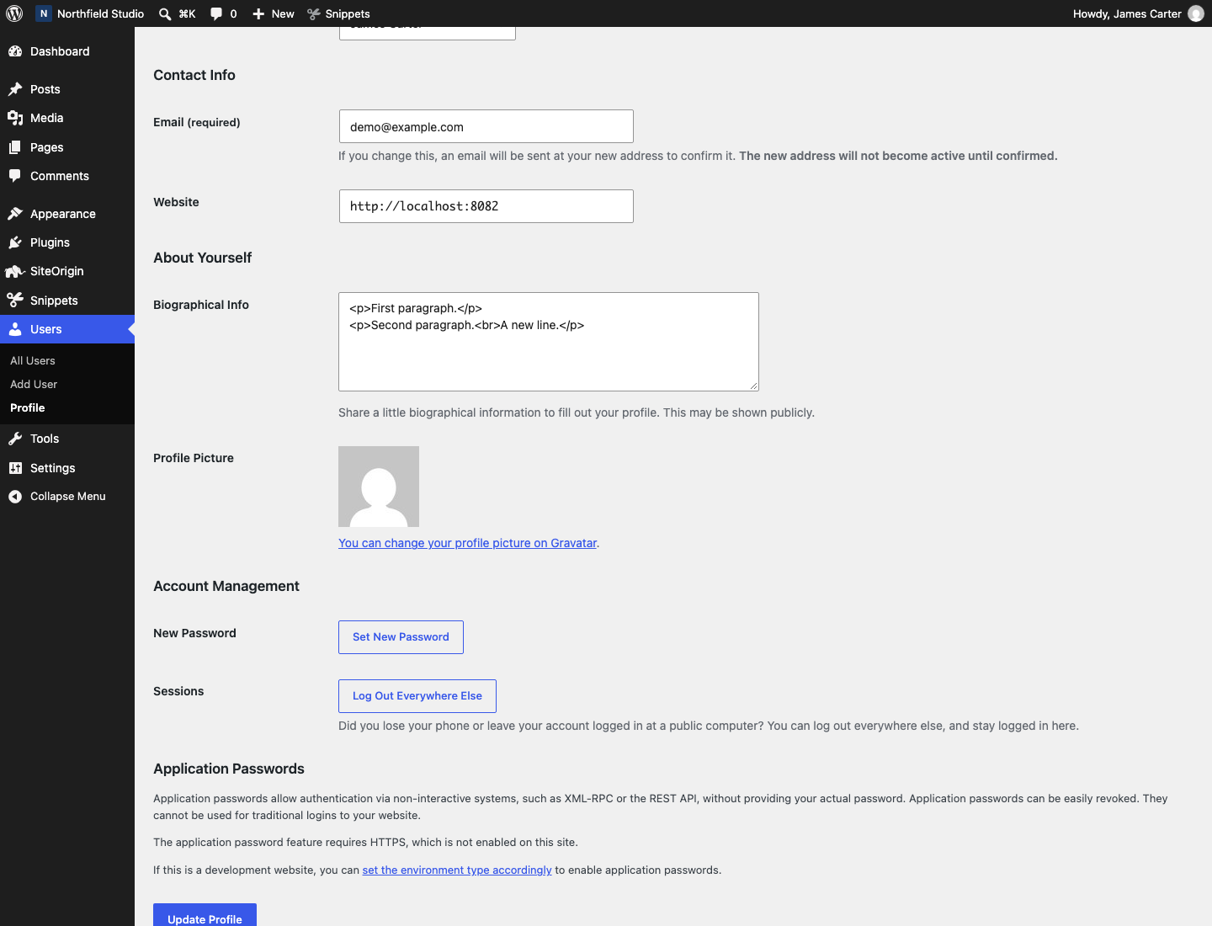Open All Users submenu item

[33, 360]
